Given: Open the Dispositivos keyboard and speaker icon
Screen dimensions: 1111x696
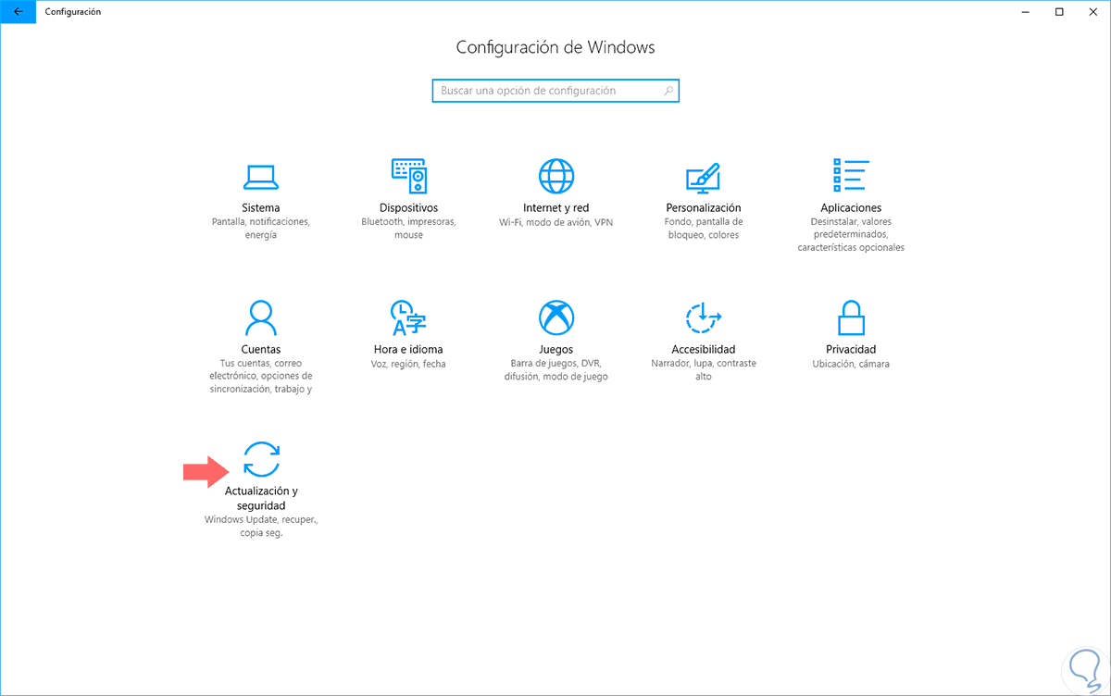Looking at the screenshot, I should [x=408, y=175].
